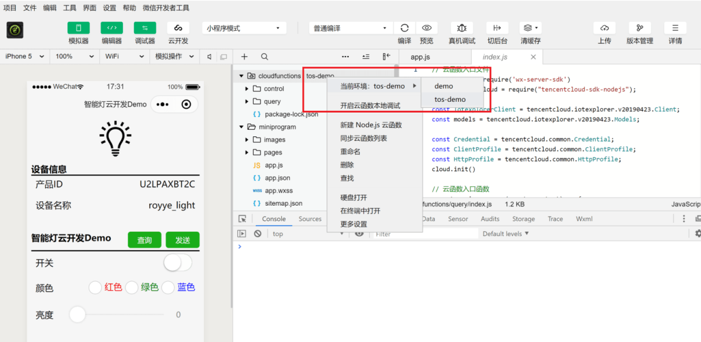Click 开启云函数本地调试 menu entry

click(x=374, y=106)
